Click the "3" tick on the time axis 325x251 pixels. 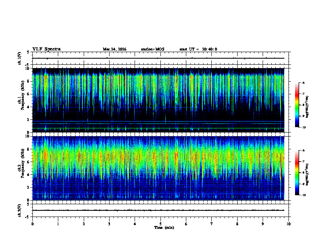point(109,224)
